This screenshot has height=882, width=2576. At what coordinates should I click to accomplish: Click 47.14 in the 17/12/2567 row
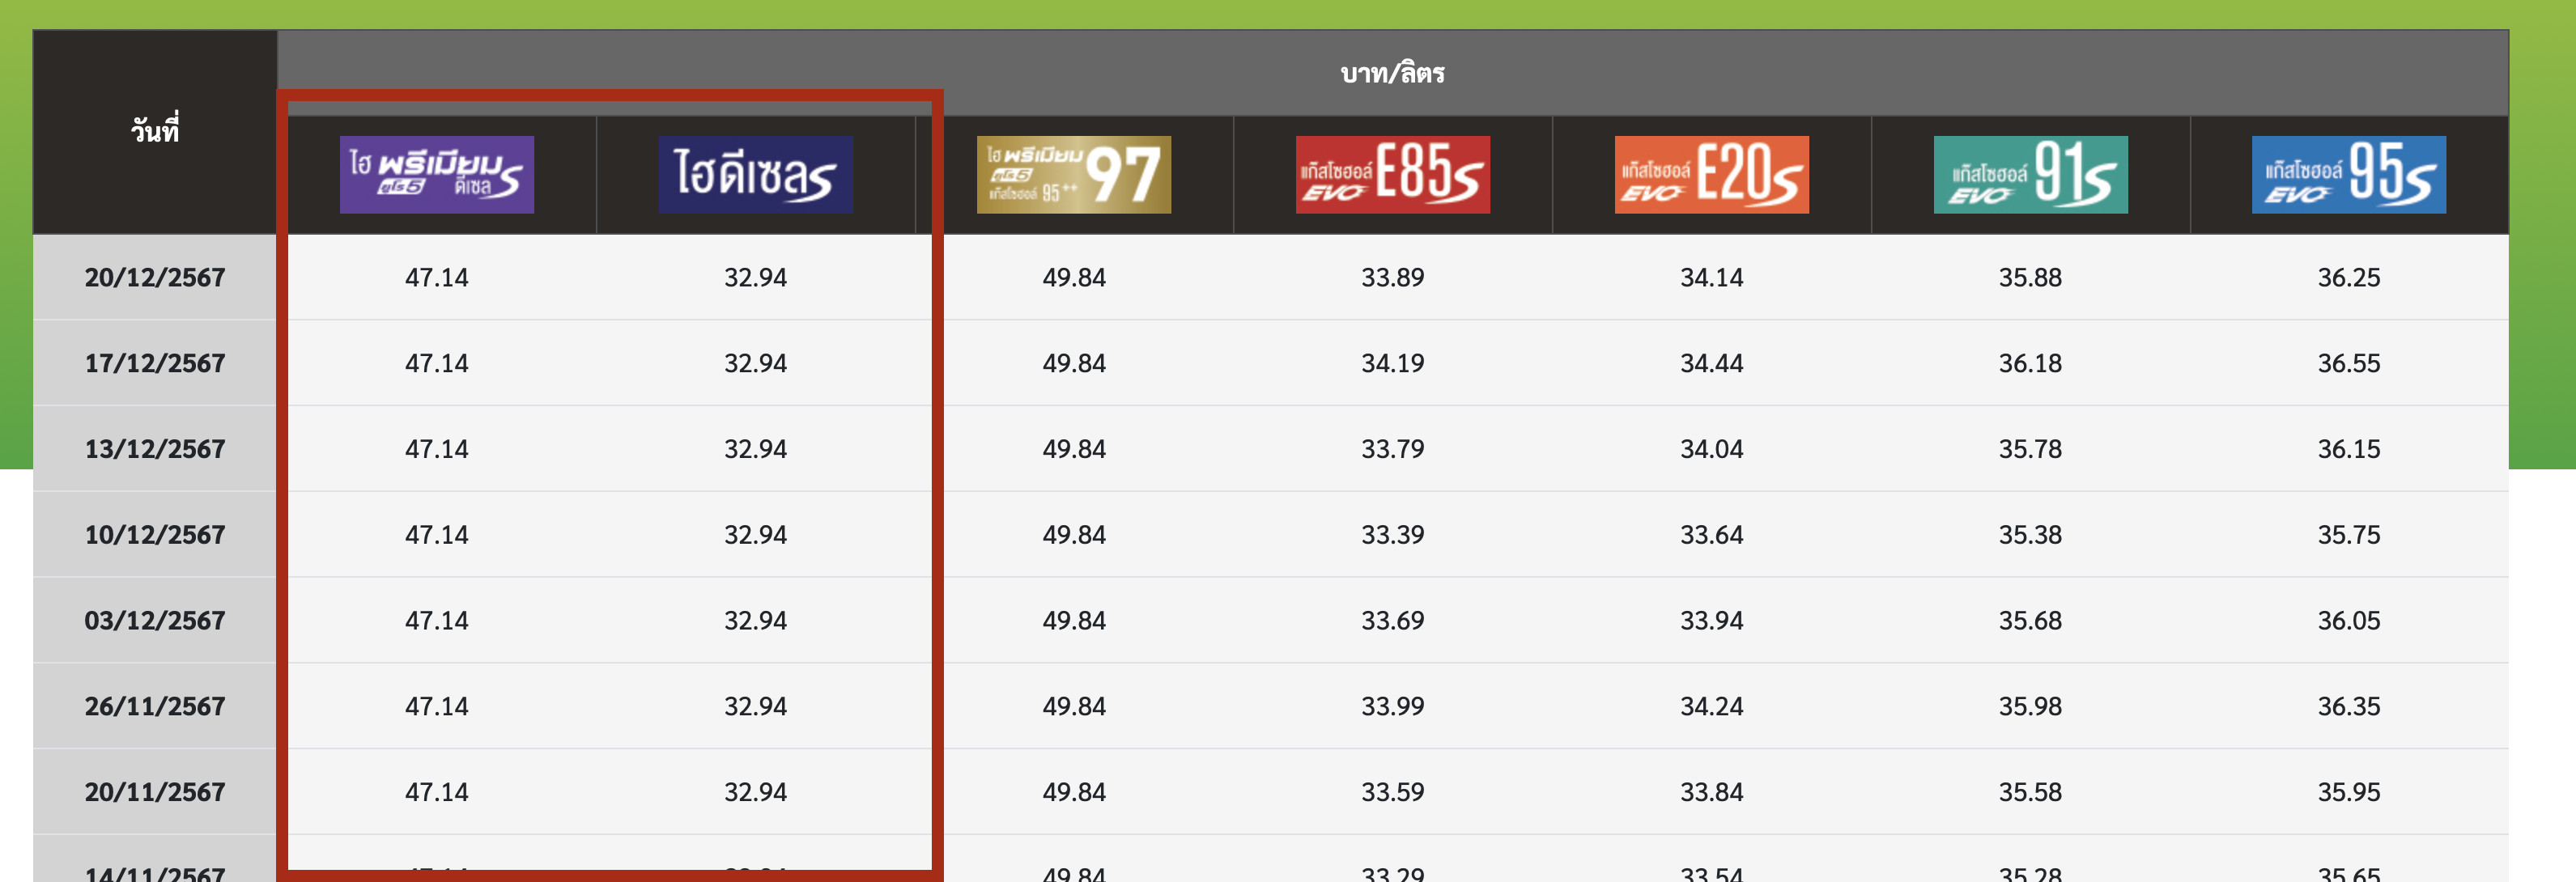tap(436, 363)
